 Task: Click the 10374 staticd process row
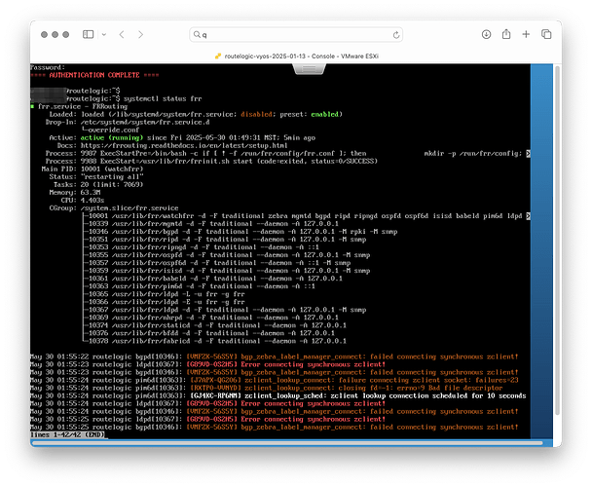point(215,325)
